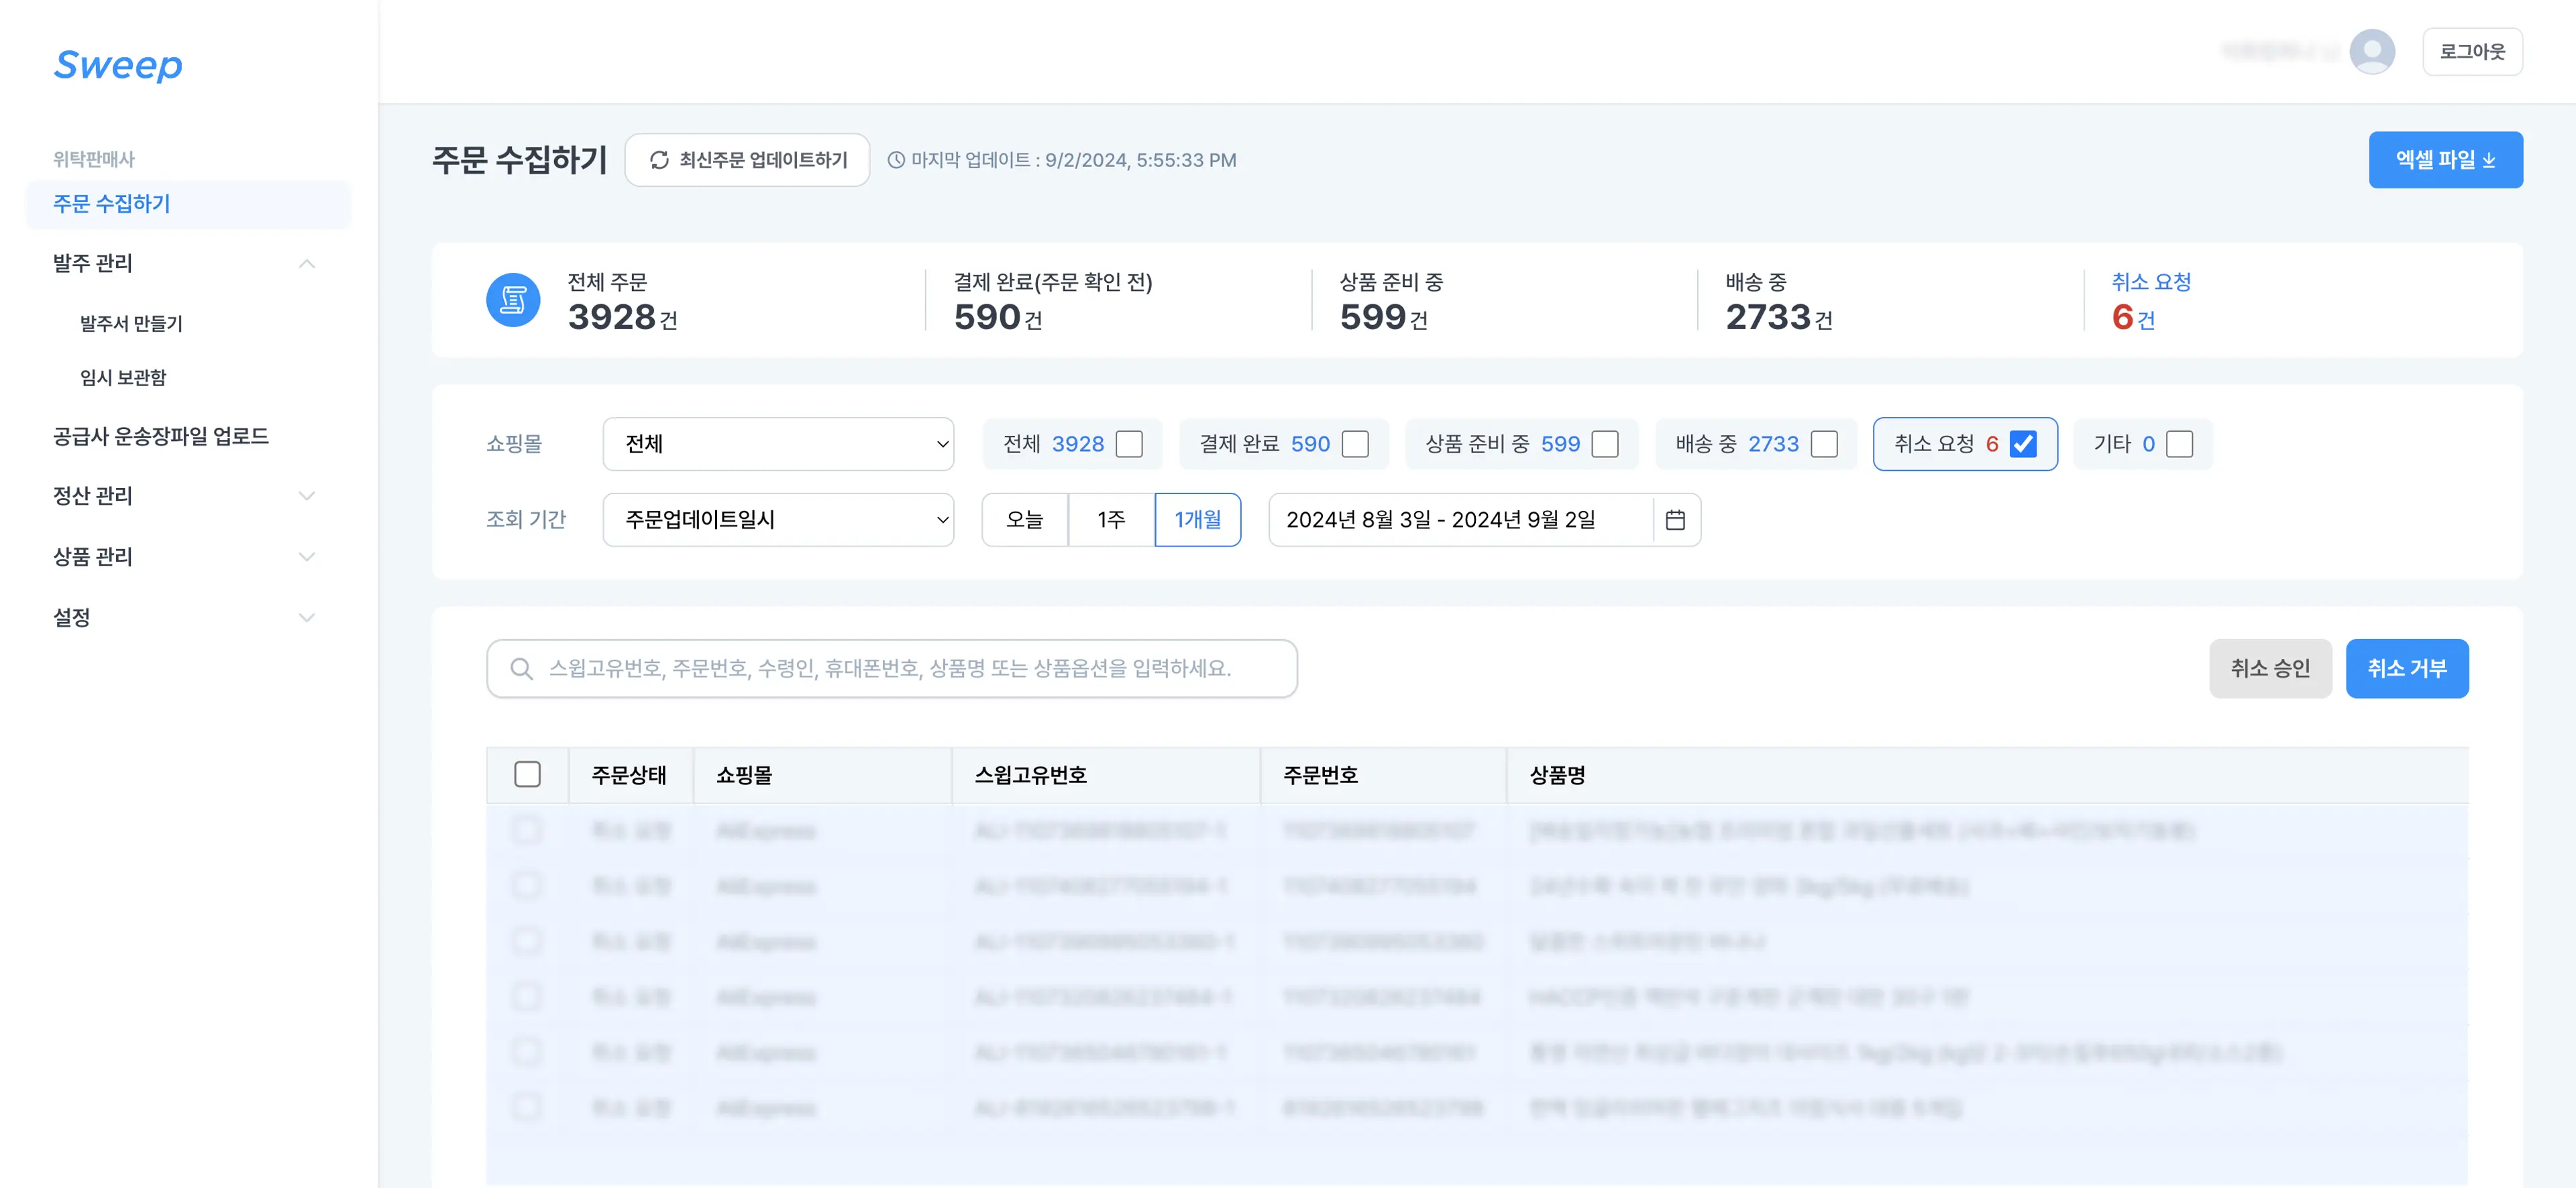
Task: Click the 취소 요청 6건 summary link
Action: click(x=2151, y=301)
